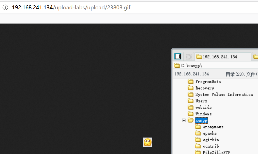Click the 目录(23) directory count text
This screenshot has height=154, width=258.
pos(234,74)
